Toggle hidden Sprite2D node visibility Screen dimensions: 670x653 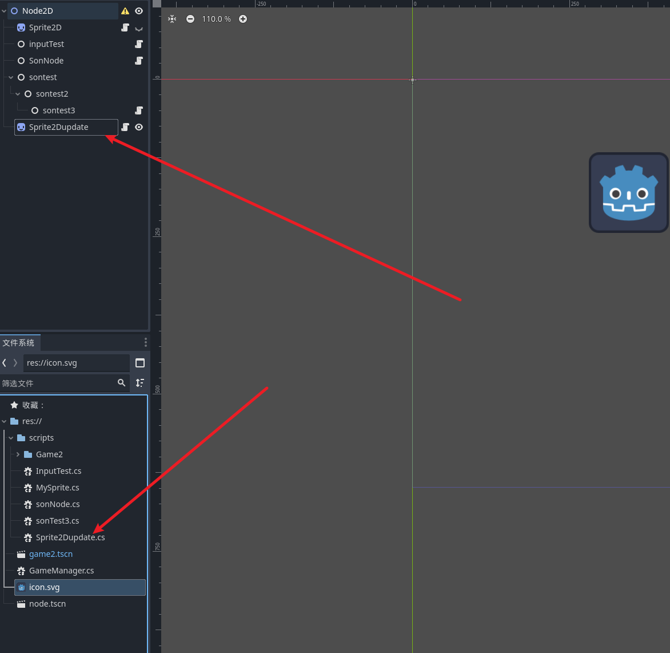pyautogui.click(x=139, y=29)
